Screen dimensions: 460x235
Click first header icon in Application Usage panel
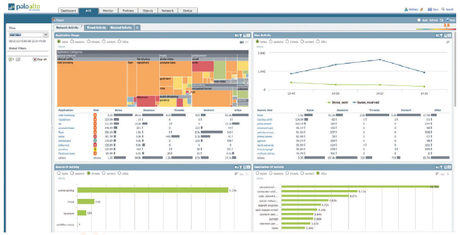tap(236, 35)
